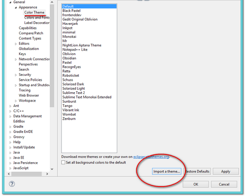Click the tree's scroll down arrow
The image size is (245, 196).
click(52, 169)
